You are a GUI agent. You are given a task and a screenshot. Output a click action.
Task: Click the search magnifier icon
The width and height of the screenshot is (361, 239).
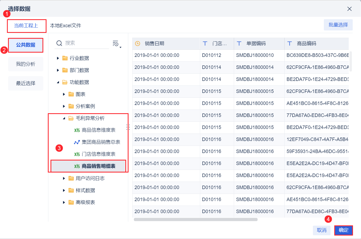pos(59,43)
